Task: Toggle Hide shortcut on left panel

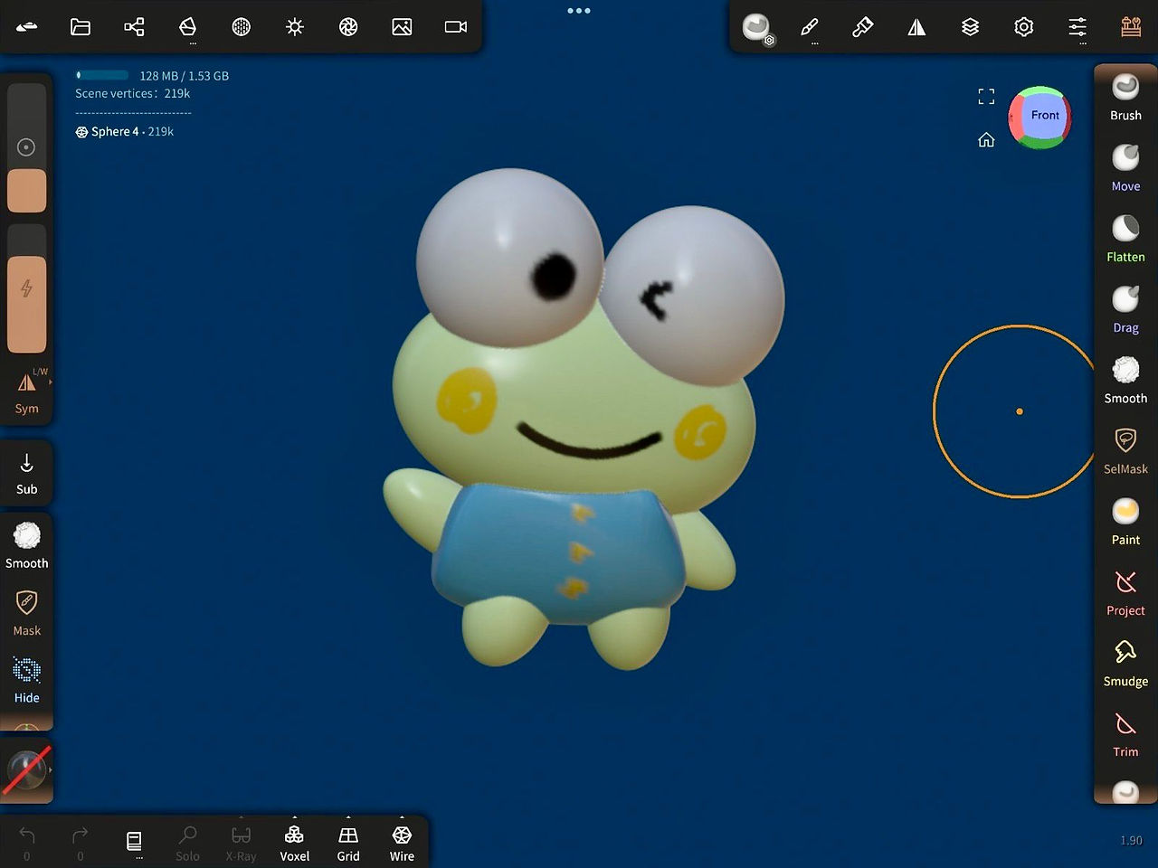Action: point(27,680)
